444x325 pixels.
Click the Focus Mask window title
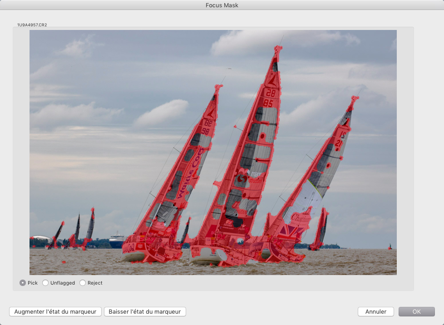tap(222, 5)
